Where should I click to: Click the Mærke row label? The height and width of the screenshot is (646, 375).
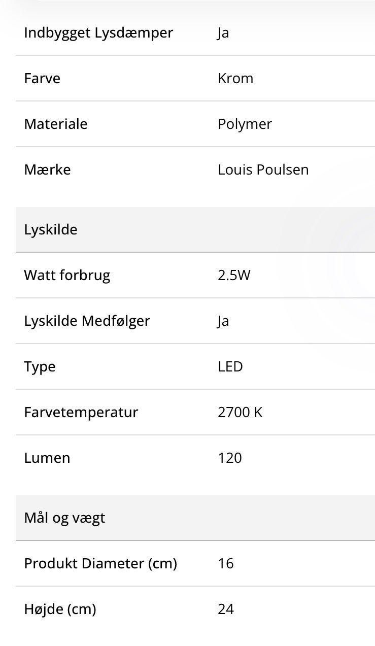click(47, 170)
